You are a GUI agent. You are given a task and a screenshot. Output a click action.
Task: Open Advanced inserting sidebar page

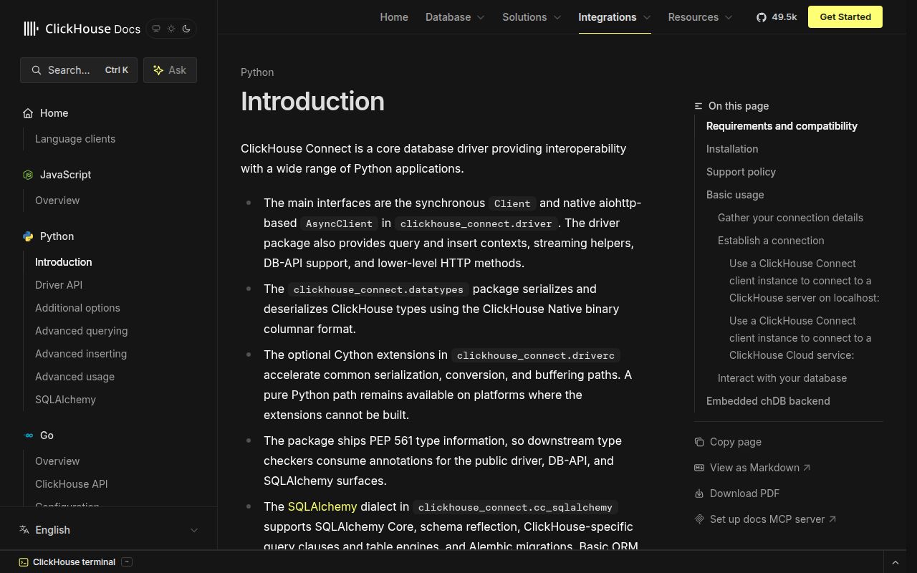(81, 354)
